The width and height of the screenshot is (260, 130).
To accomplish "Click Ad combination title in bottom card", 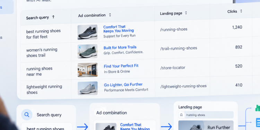I will click(x=112, y=113).
